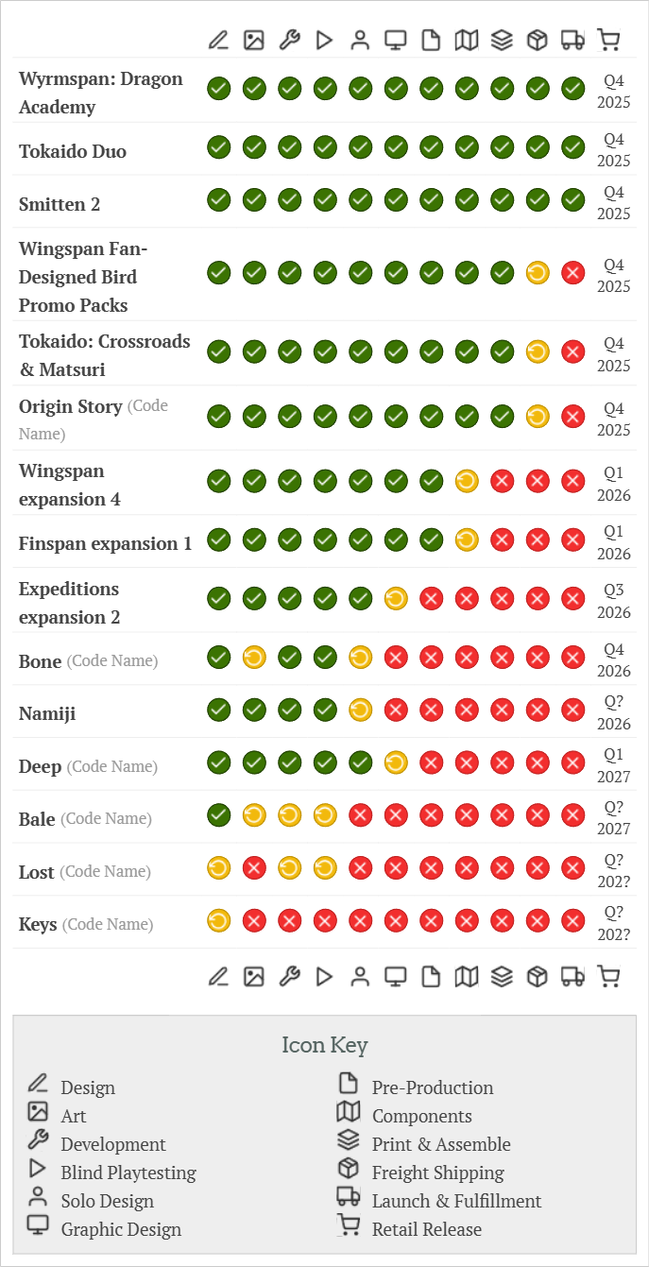Click the Solo Design label in Icon Key
This screenshot has height=1267, width=649.
tap(108, 1201)
